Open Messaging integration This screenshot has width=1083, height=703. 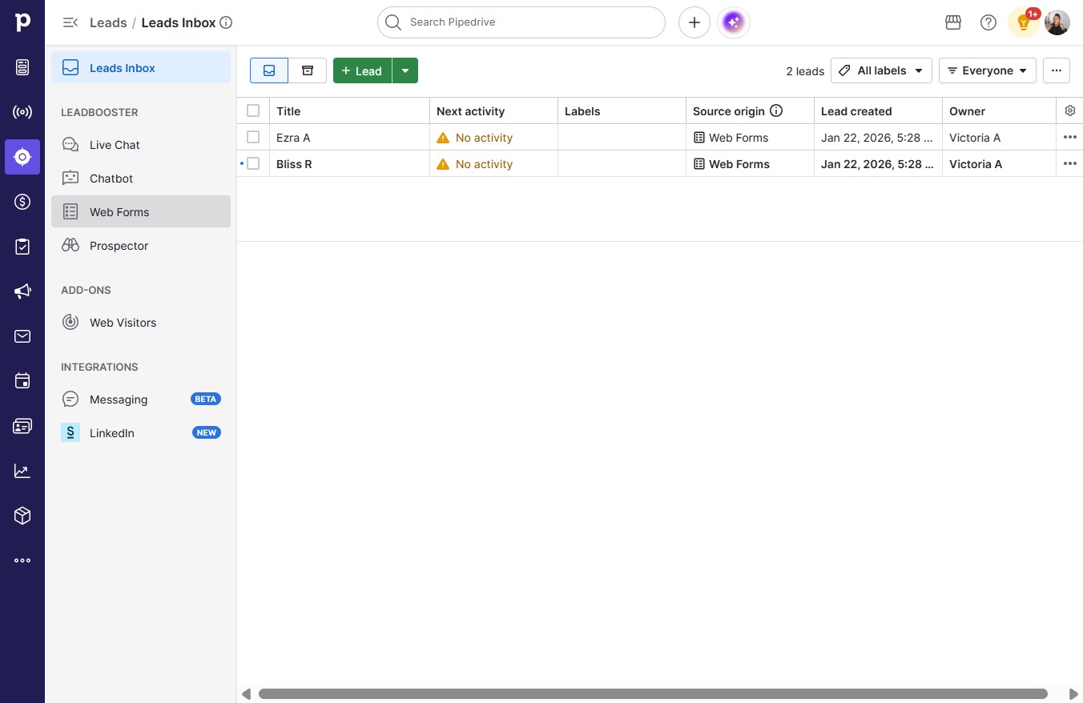click(x=141, y=400)
